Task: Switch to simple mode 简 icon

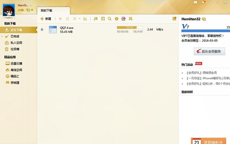Action: (x=130, y=19)
